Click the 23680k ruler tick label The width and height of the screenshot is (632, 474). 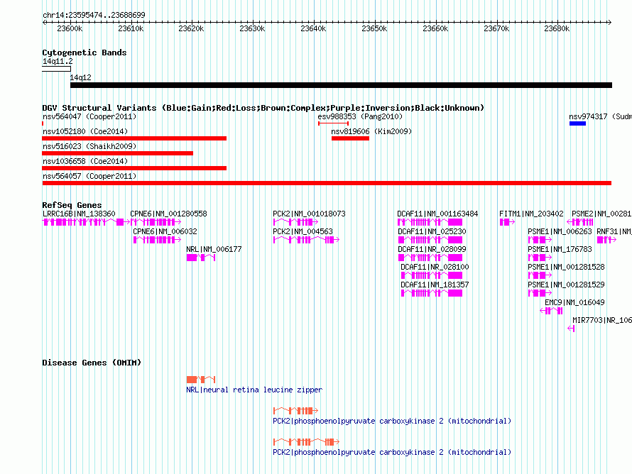[557, 28]
